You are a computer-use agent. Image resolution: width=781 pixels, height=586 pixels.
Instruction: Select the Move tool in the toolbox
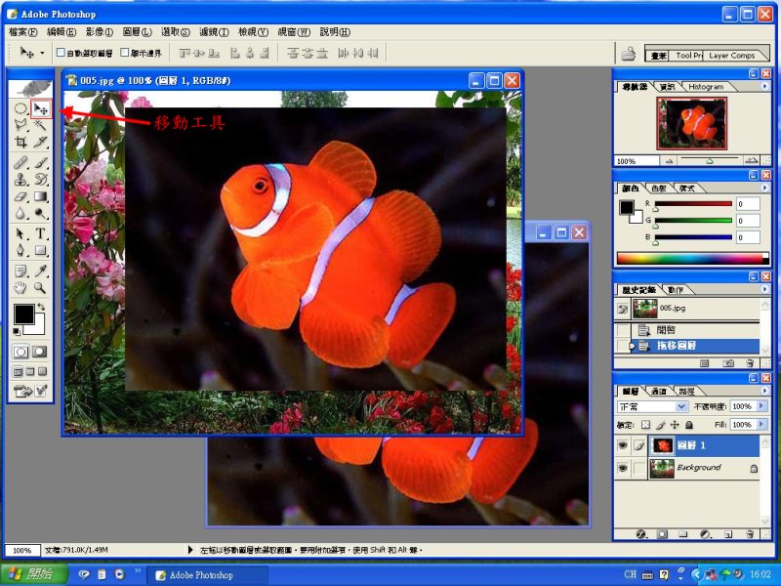pyautogui.click(x=41, y=108)
